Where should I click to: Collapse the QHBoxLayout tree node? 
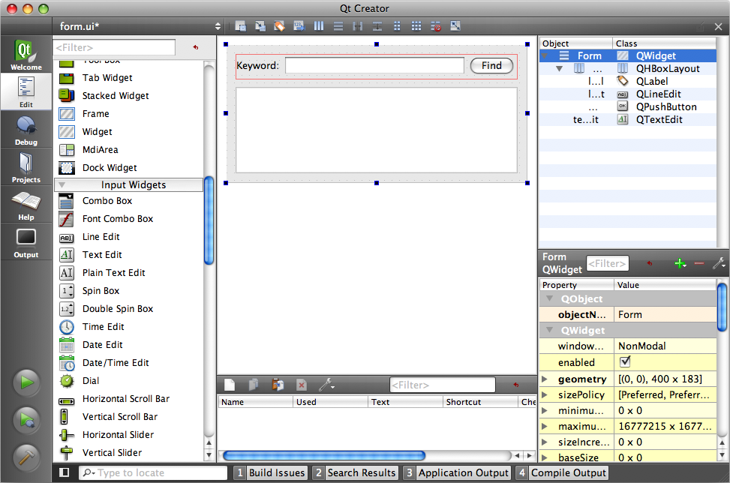click(559, 68)
